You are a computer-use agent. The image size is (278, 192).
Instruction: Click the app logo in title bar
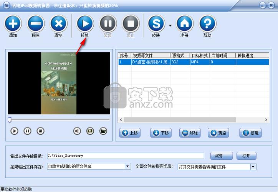click(x=7, y=5)
